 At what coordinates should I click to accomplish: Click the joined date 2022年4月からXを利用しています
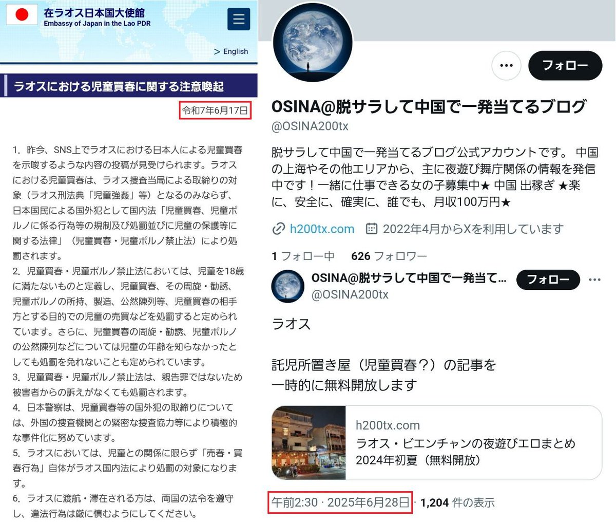(473, 229)
